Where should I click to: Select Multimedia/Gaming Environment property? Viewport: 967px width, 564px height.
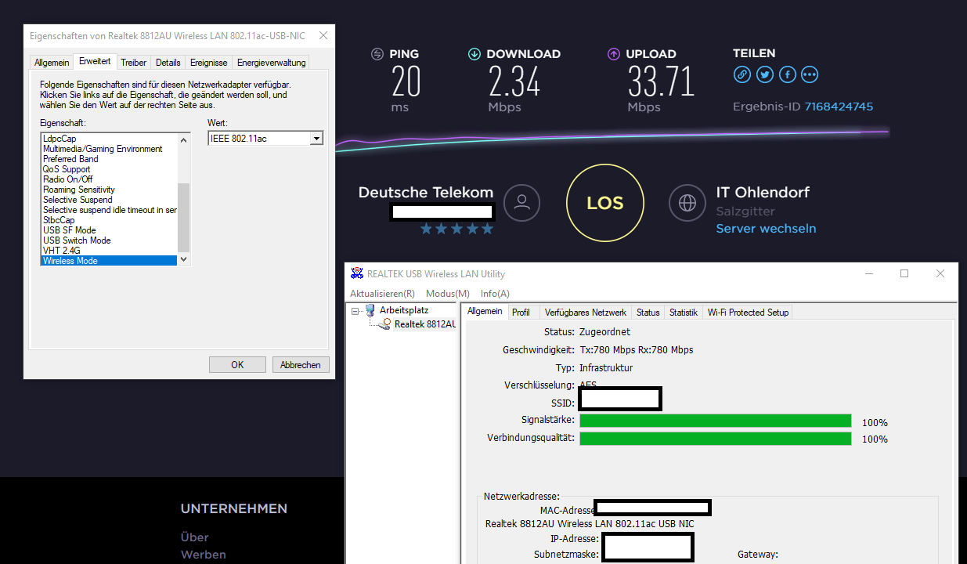[109, 149]
